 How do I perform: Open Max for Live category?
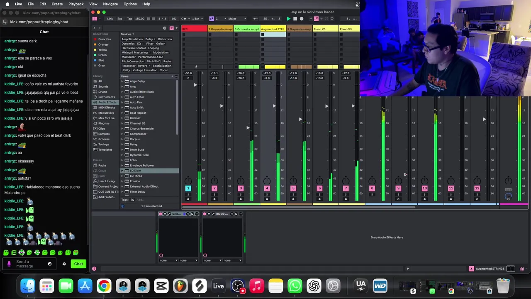[106, 118]
